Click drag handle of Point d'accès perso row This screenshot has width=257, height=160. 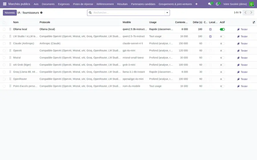(10, 86)
